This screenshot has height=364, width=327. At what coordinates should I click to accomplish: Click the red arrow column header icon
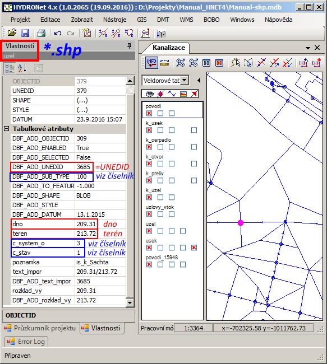194,94
